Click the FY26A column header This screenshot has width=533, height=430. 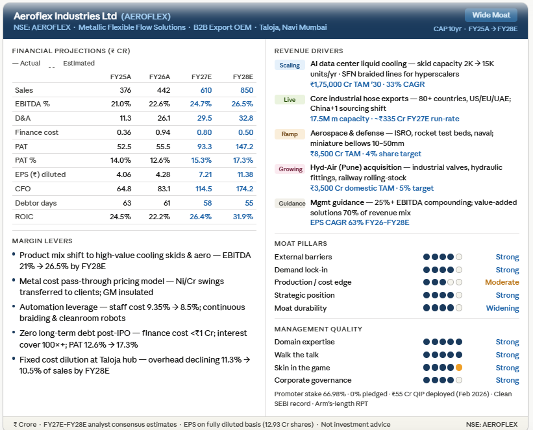tap(160, 77)
